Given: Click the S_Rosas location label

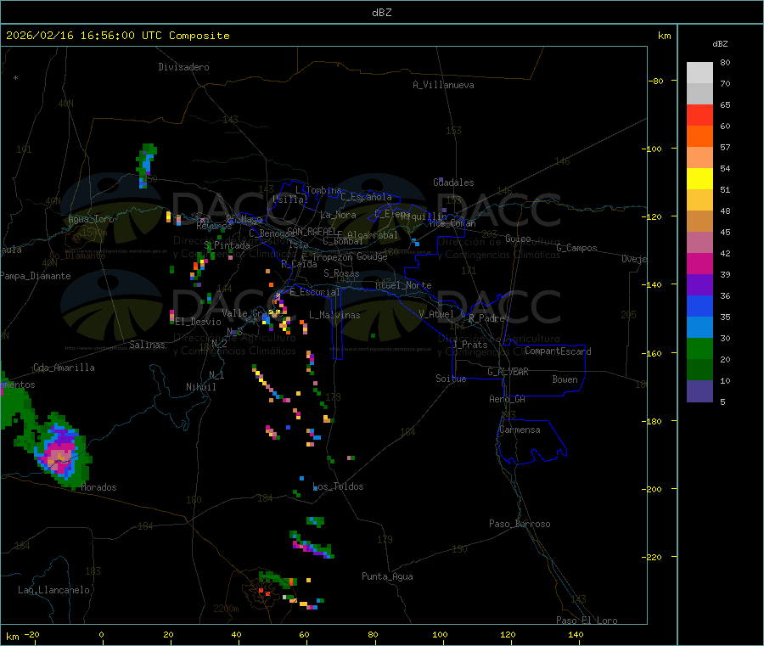Looking at the screenshot, I should [341, 273].
